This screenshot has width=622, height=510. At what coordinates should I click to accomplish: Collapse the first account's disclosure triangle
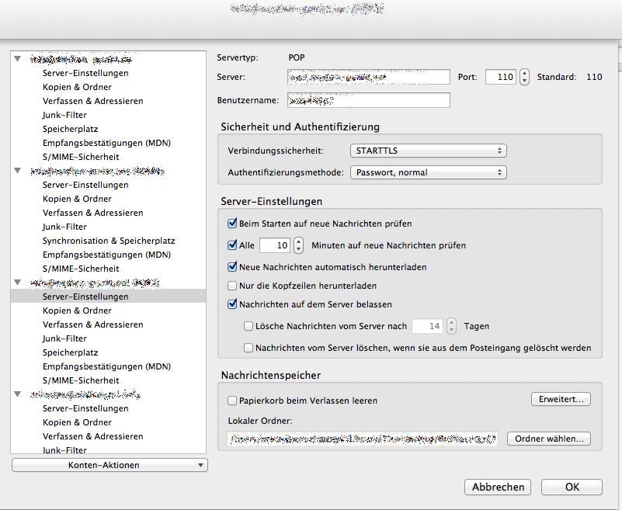[18, 59]
